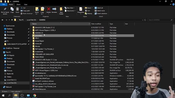
Task: Click Invert selection in ribbon
Action: point(101,14)
